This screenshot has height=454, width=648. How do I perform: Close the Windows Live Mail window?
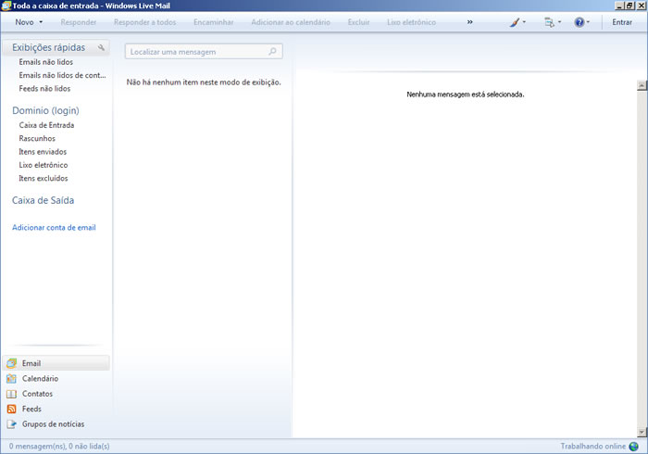point(641,6)
